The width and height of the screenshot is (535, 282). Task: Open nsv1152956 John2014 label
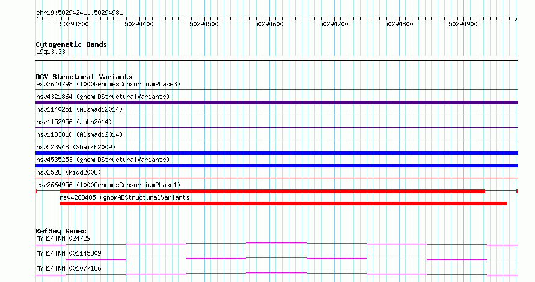[74, 122]
